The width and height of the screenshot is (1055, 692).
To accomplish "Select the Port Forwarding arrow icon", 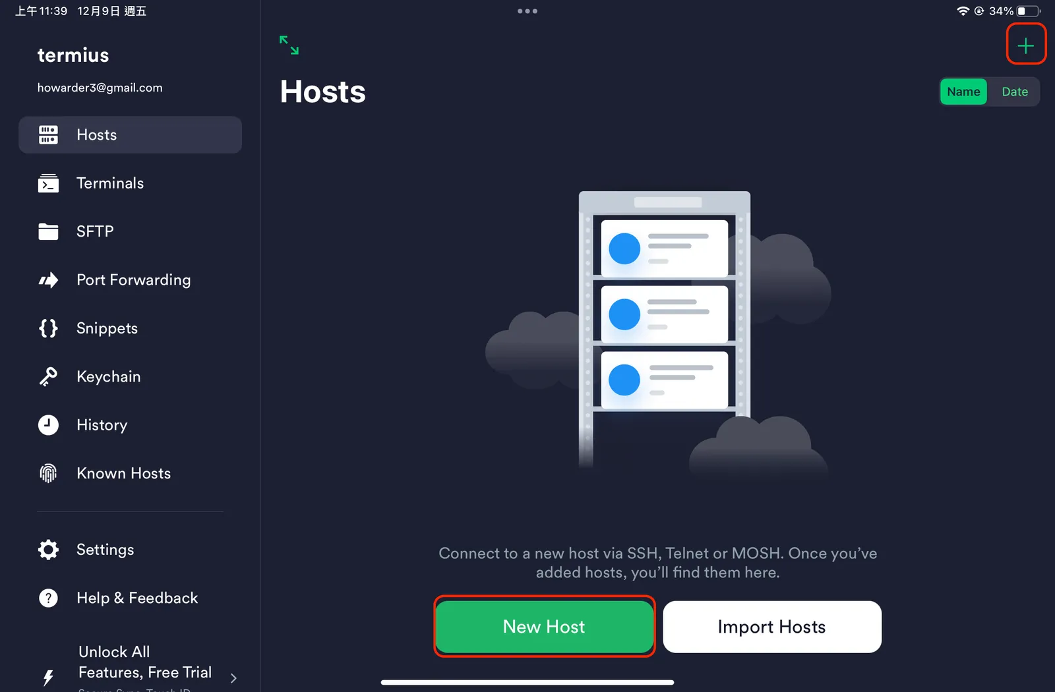I will coord(48,280).
